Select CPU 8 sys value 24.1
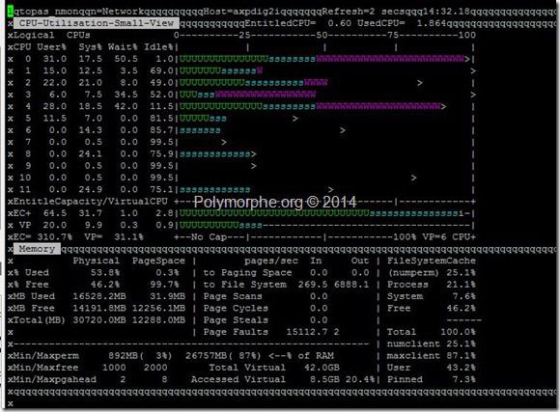 (x=91, y=153)
